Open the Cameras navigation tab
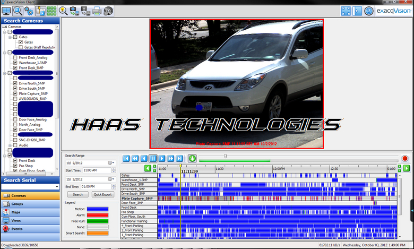This screenshot has width=414, height=249. click(x=30, y=196)
